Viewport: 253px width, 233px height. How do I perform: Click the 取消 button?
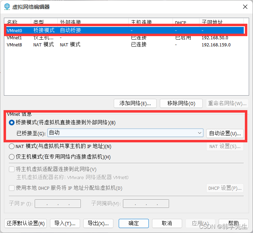pos(167,223)
